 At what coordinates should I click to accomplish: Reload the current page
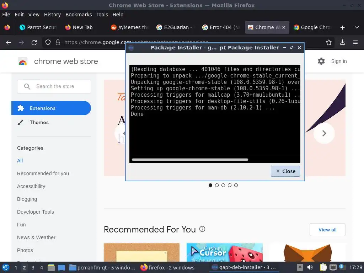[x=34, y=43]
